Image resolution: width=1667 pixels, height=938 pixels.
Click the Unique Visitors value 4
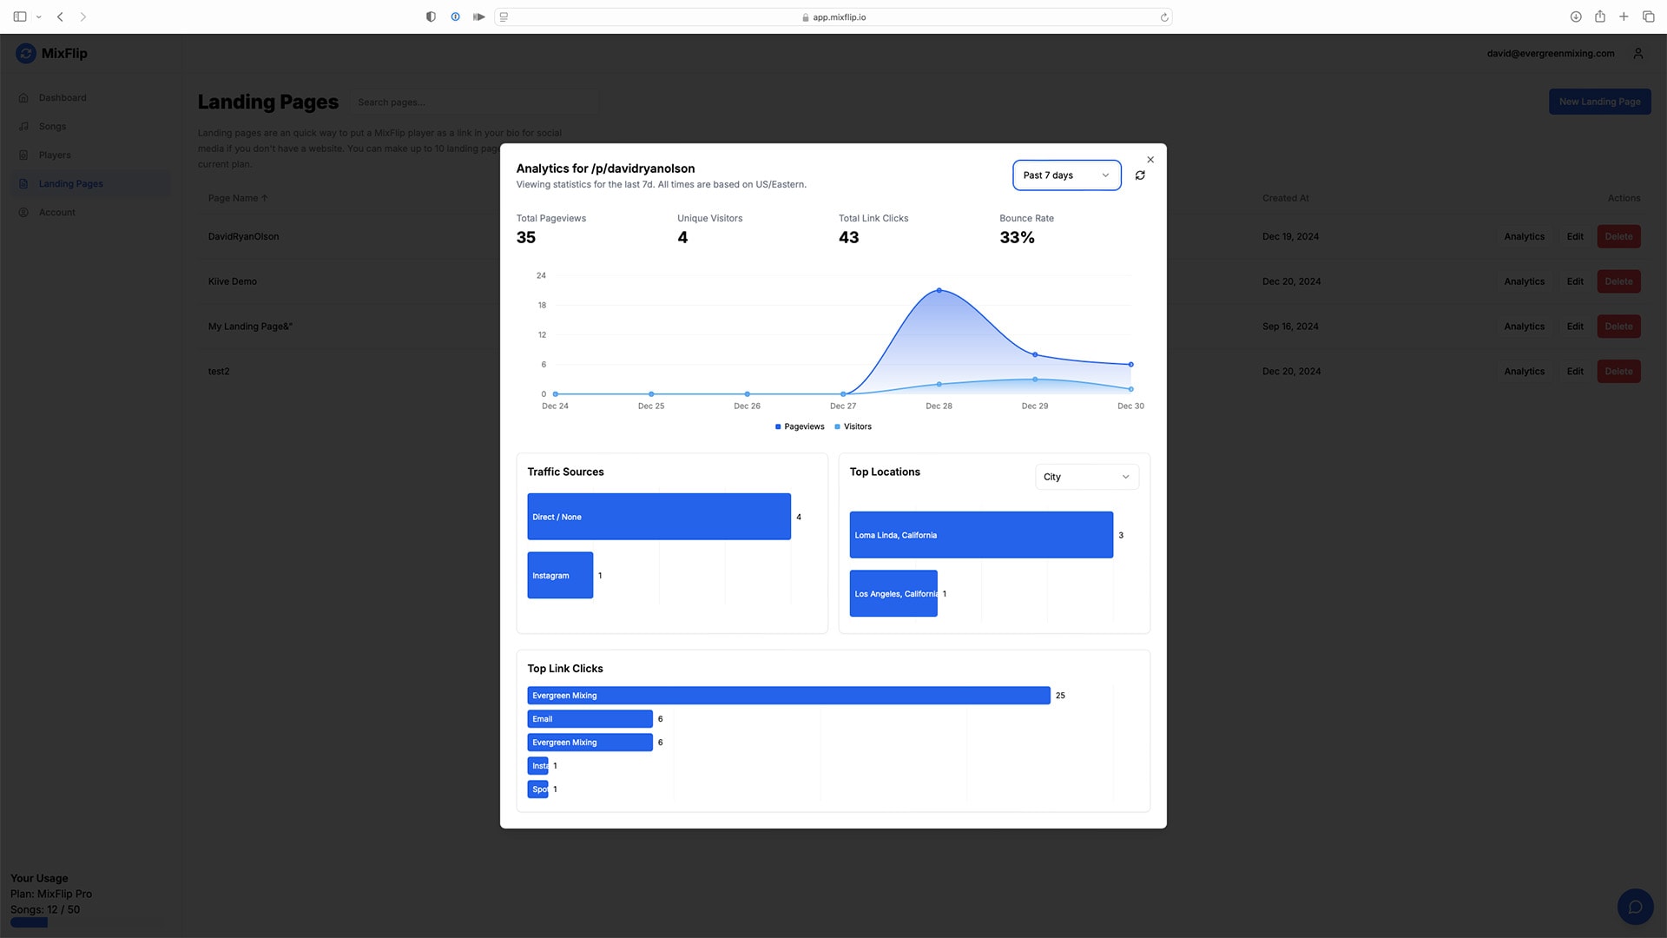click(682, 238)
